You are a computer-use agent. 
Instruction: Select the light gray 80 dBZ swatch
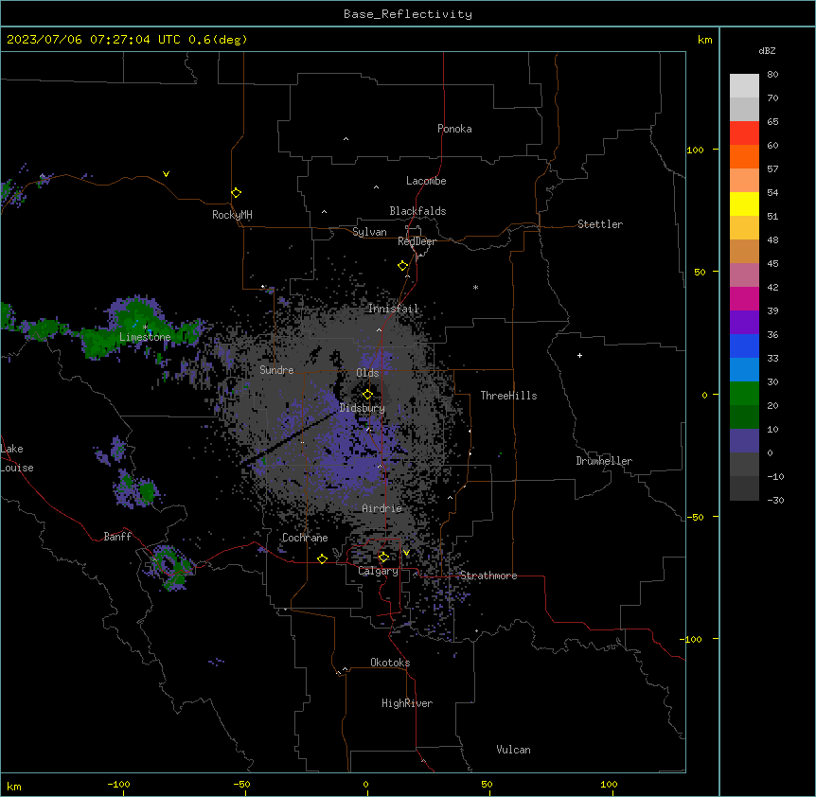[x=744, y=86]
